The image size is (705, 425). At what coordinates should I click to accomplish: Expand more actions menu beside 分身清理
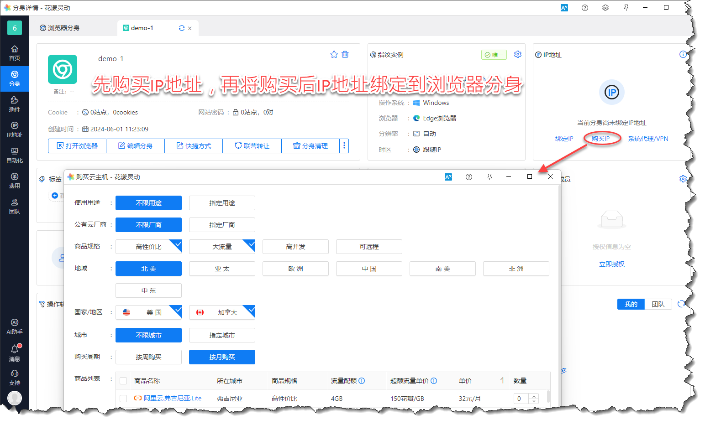tap(344, 146)
